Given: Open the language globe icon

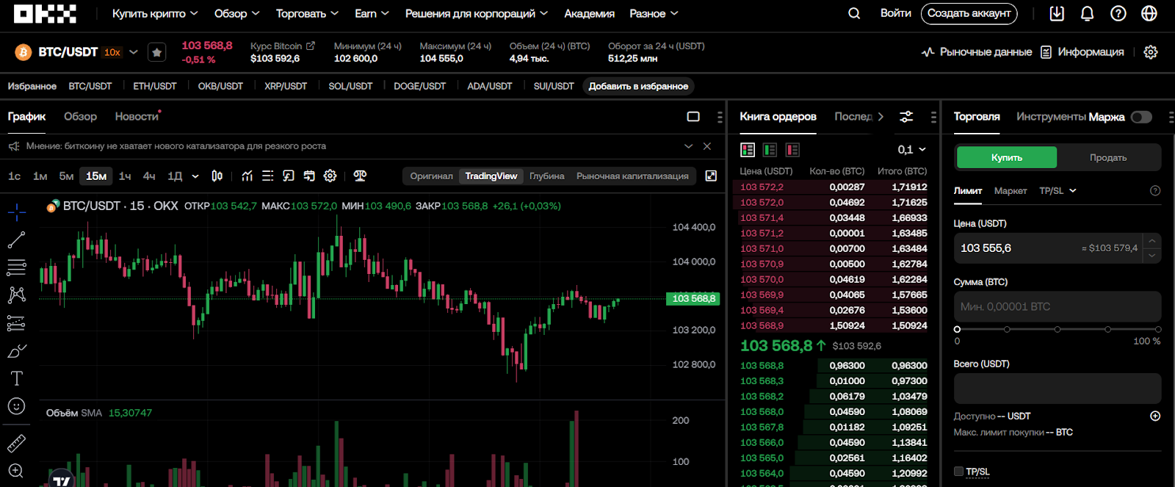Looking at the screenshot, I should click(1149, 13).
